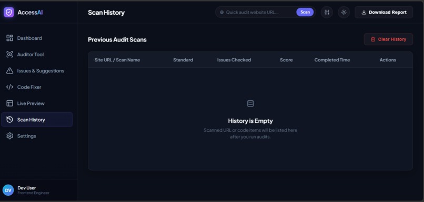Image resolution: width=424 pixels, height=202 pixels.
Task: Click the Scan History page title
Action: [x=106, y=13]
